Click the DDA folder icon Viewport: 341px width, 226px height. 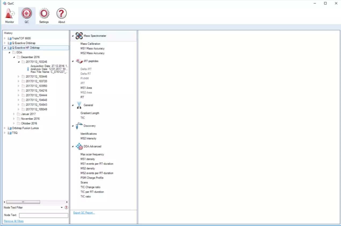click(x=14, y=52)
